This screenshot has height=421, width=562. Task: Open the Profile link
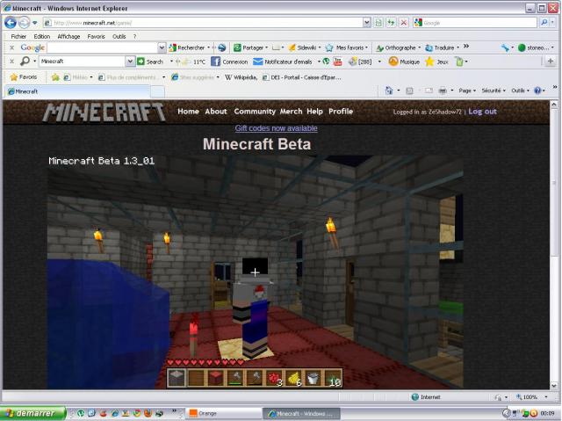point(341,111)
